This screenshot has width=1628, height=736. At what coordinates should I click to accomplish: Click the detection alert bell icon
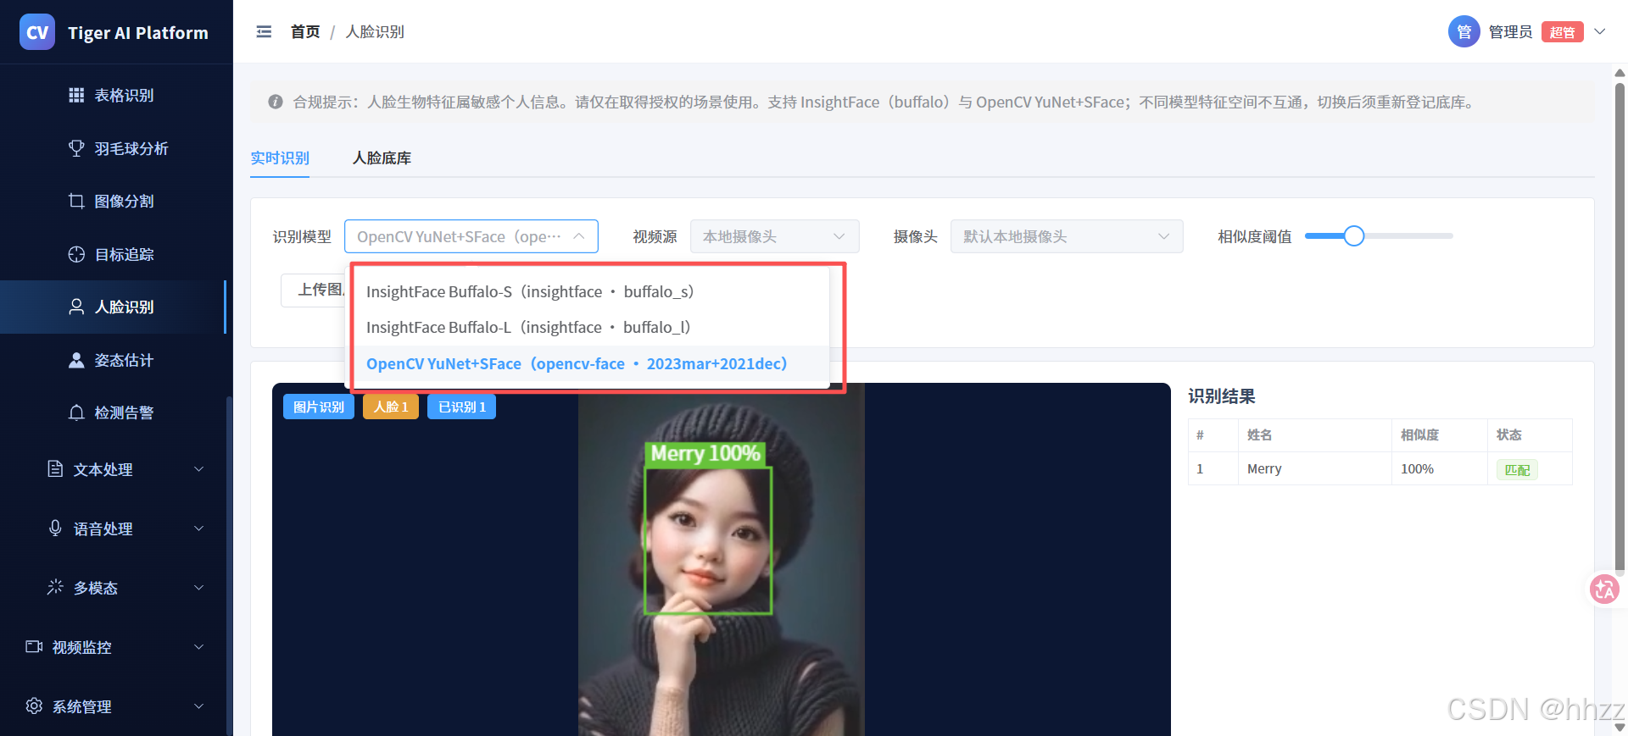(76, 412)
